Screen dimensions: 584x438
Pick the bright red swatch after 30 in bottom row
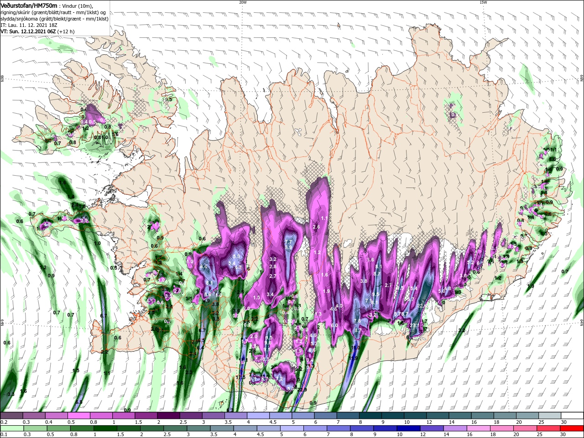[571, 428]
